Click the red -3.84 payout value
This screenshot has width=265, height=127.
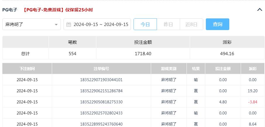252,102
